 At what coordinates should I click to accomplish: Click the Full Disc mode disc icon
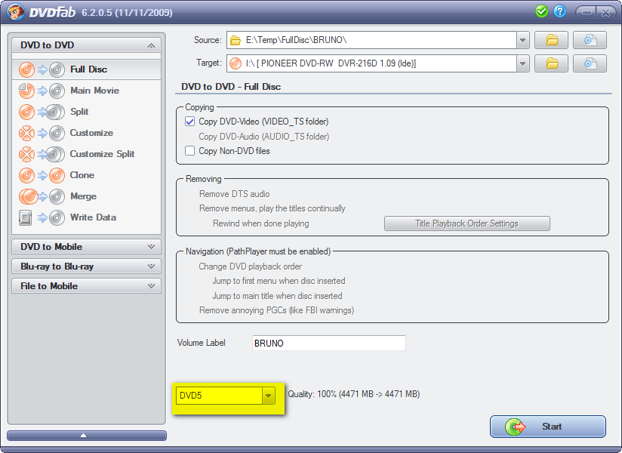coord(42,69)
